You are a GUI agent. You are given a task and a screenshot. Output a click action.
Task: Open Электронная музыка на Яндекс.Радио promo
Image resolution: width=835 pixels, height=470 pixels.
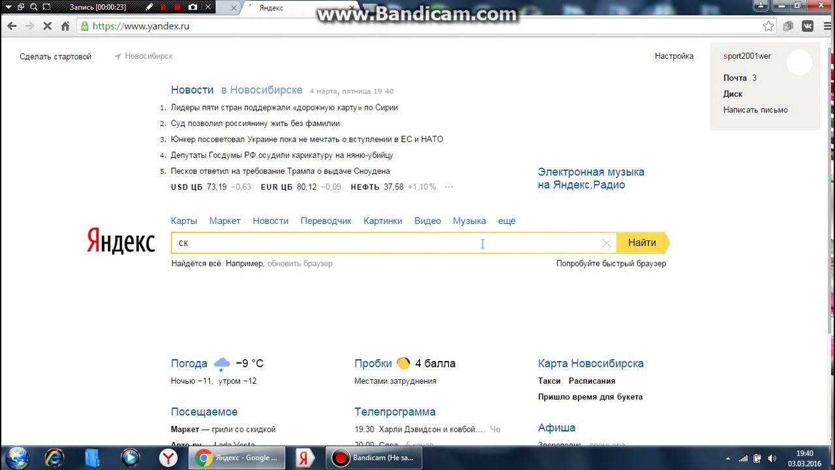click(591, 178)
